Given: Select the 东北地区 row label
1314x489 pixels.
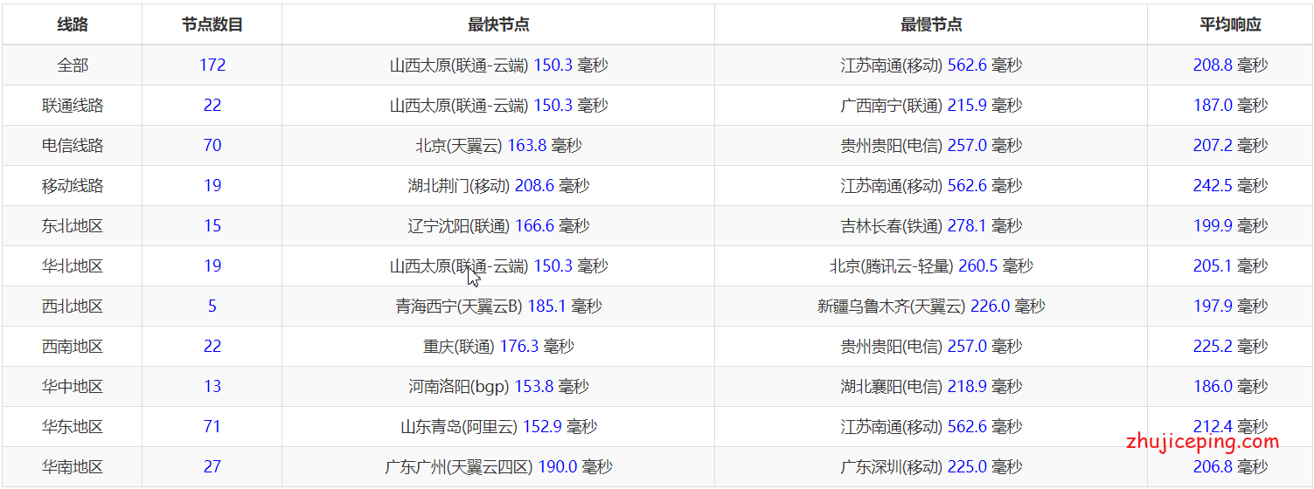Looking at the screenshot, I should coord(73,226).
